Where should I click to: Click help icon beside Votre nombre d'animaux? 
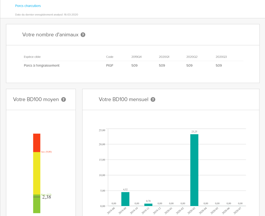pyautogui.click(x=83, y=35)
